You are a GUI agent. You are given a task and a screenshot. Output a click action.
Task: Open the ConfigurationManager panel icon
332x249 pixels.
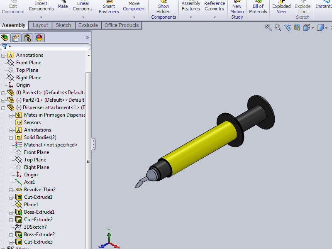tap(27, 38)
